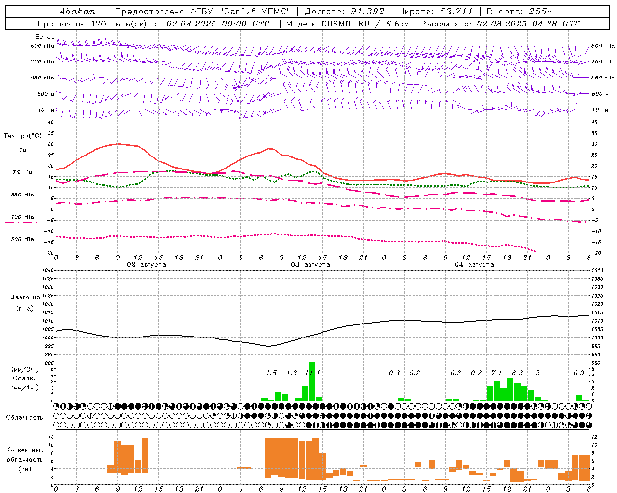The height and width of the screenshot is (493, 617).
Task: Click the "02 августа" date label
Action: click(x=147, y=265)
